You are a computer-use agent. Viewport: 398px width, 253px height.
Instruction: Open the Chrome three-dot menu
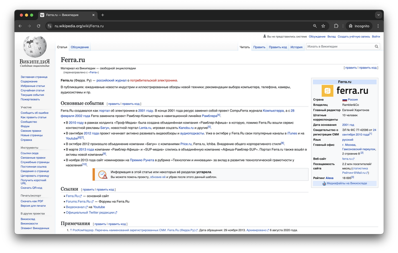coord(378,26)
